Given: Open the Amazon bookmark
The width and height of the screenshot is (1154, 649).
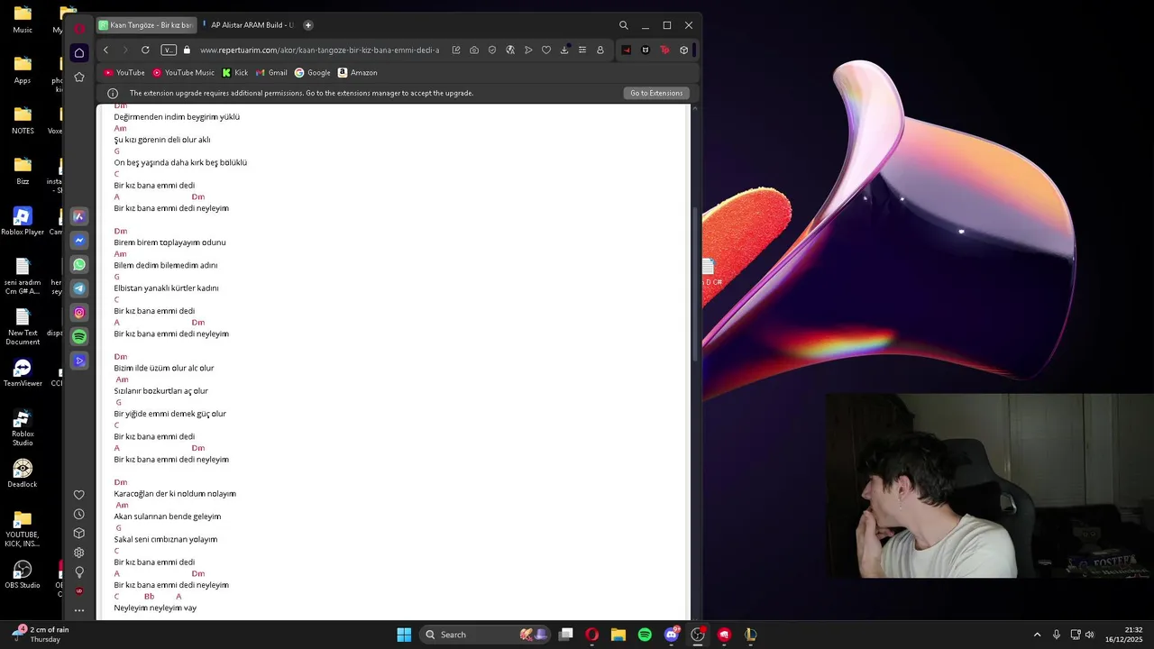Looking at the screenshot, I should 358,73.
